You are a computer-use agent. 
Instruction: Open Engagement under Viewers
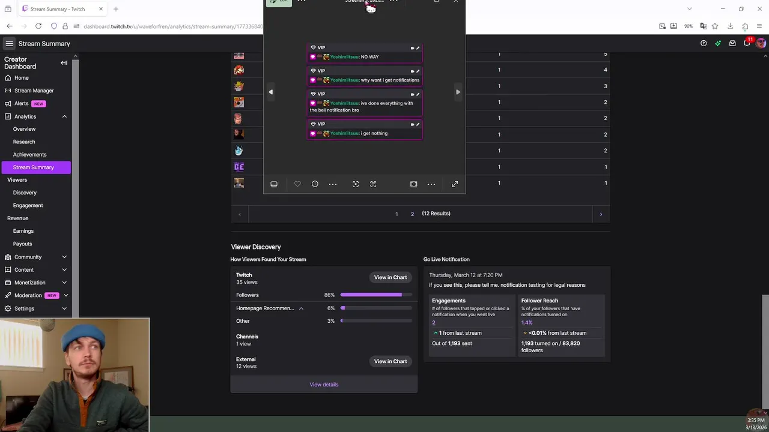tap(28, 205)
